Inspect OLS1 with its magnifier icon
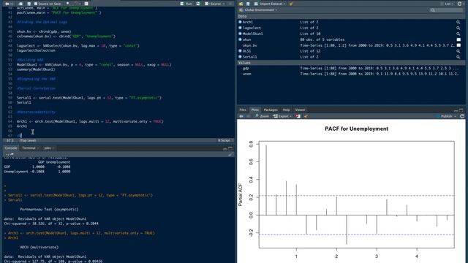 [x=458, y=51]
